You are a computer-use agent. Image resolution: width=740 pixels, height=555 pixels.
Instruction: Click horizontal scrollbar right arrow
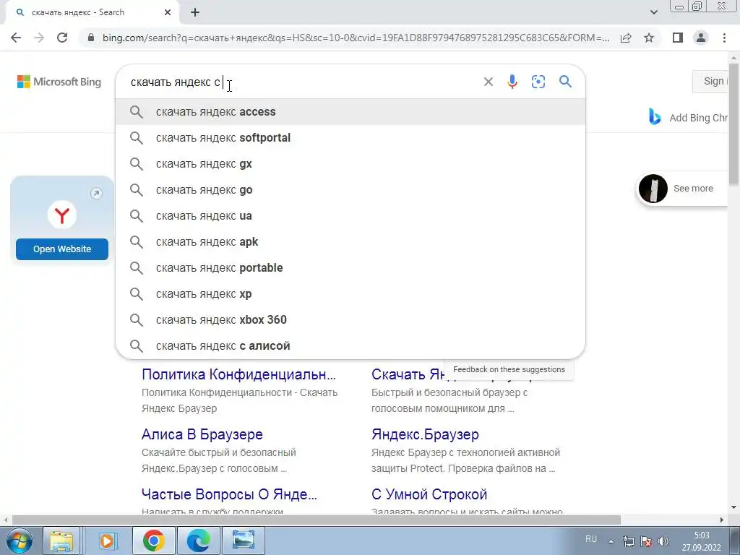(722, 520)
